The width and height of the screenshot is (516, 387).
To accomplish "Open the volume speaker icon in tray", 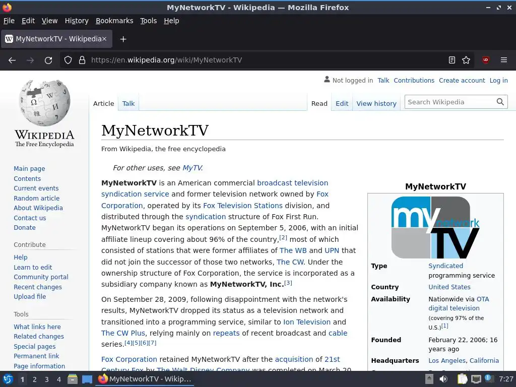I will pyautogui.click(x=443, y=379).
